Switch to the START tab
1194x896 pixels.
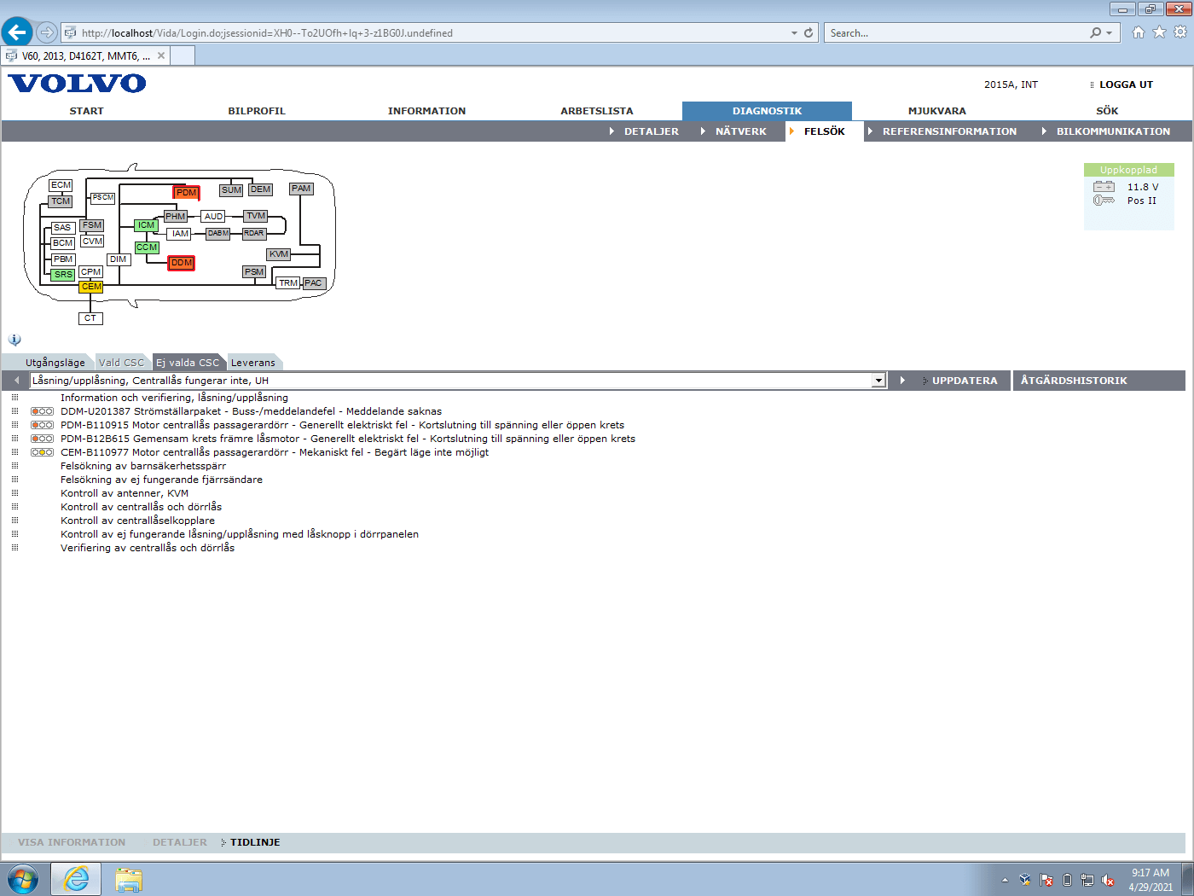coord(86,111)
